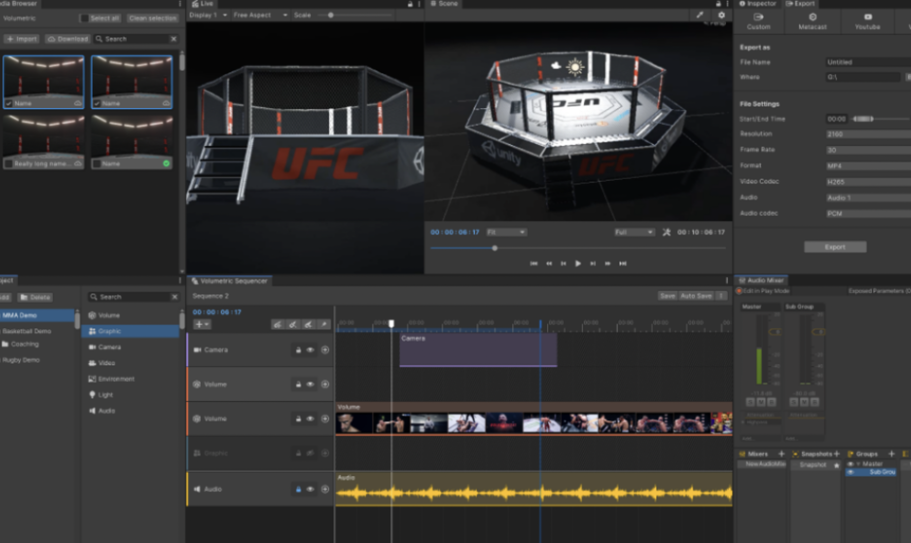Add clip to Camera track plus icon
The image size is (911, 543).
[x=325, y=349]
